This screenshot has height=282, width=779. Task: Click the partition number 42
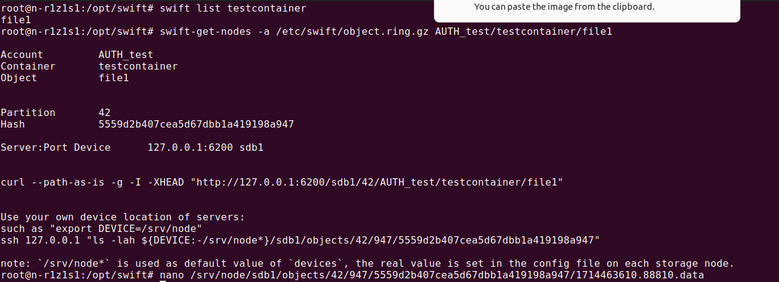[105, 112]
